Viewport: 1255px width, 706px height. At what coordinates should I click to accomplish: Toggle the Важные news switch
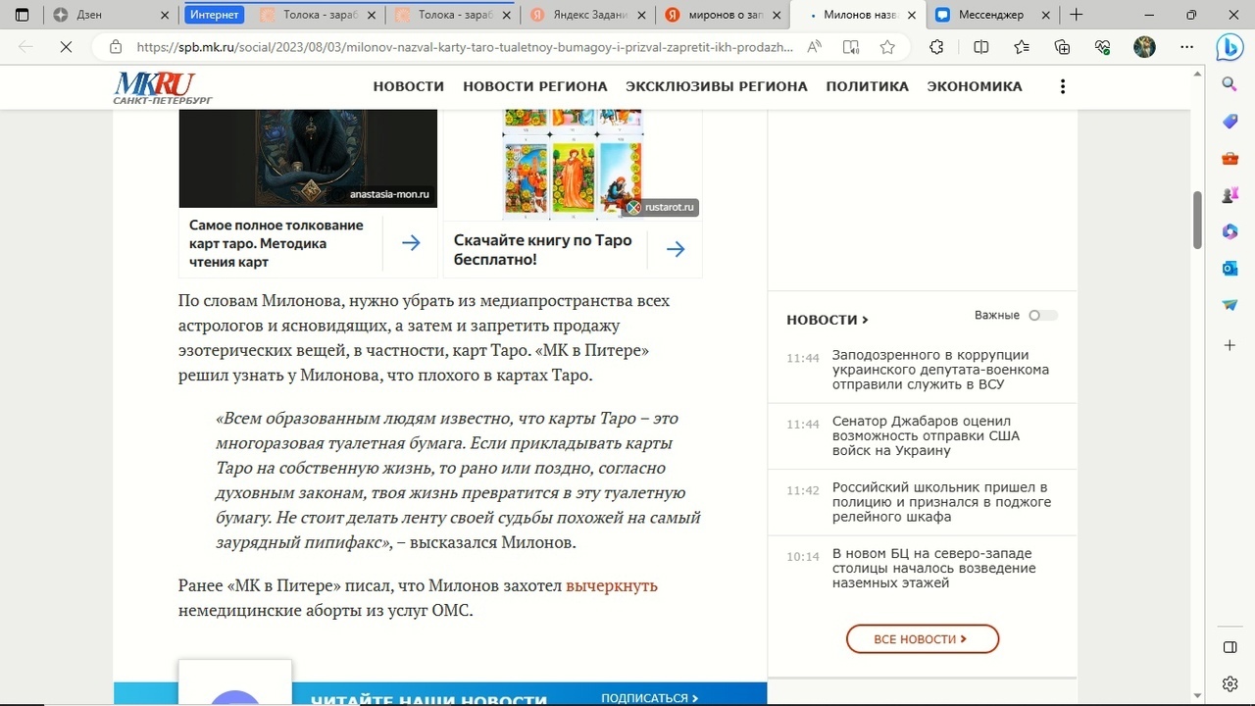tap(1043, 315)
